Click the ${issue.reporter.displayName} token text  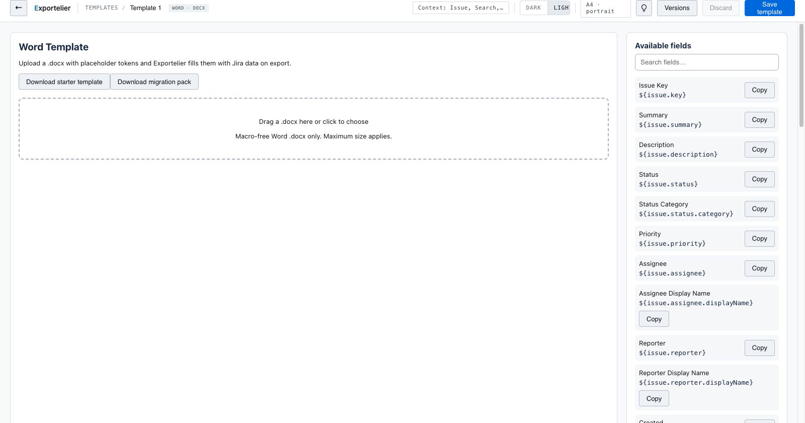click(696, 383)
